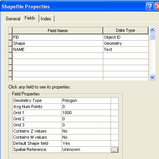Image resolution: width=159 pixels, height=159 pixels.
Task: Click the Field Name column header
Action: (x=58, y=31)
